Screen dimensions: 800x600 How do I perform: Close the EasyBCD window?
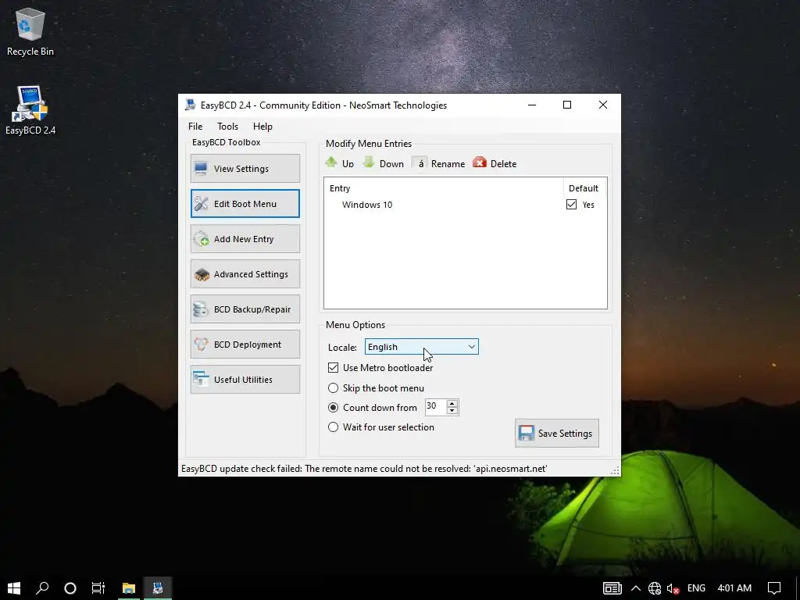[x=603, y=105]
